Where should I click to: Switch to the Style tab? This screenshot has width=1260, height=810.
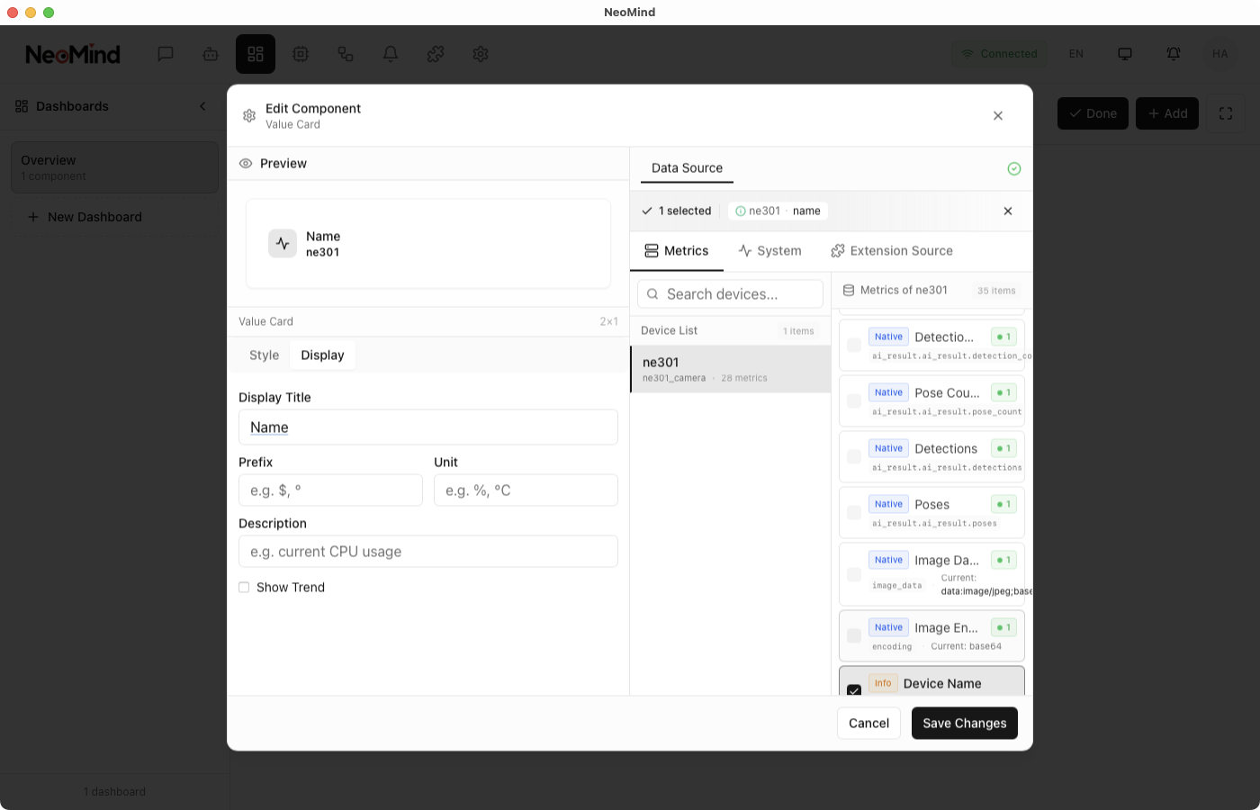(265, 355)
